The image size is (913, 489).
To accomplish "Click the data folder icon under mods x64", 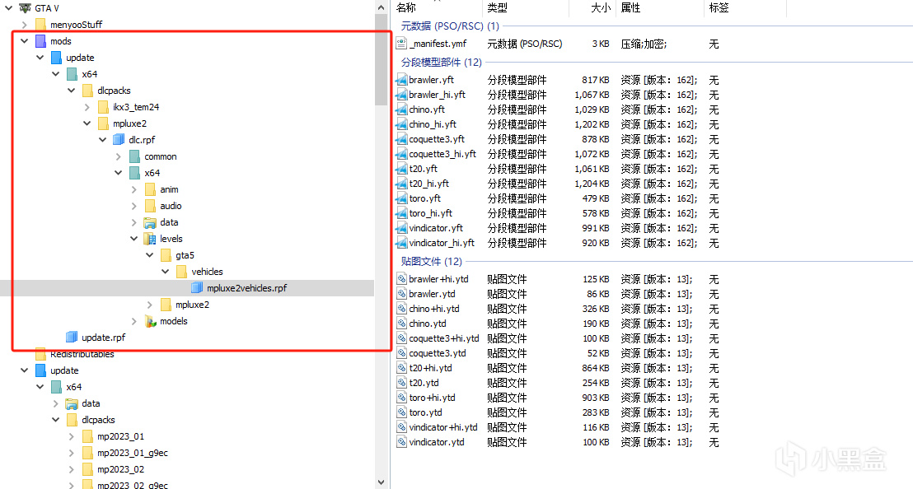I will (x=150, y=222).
